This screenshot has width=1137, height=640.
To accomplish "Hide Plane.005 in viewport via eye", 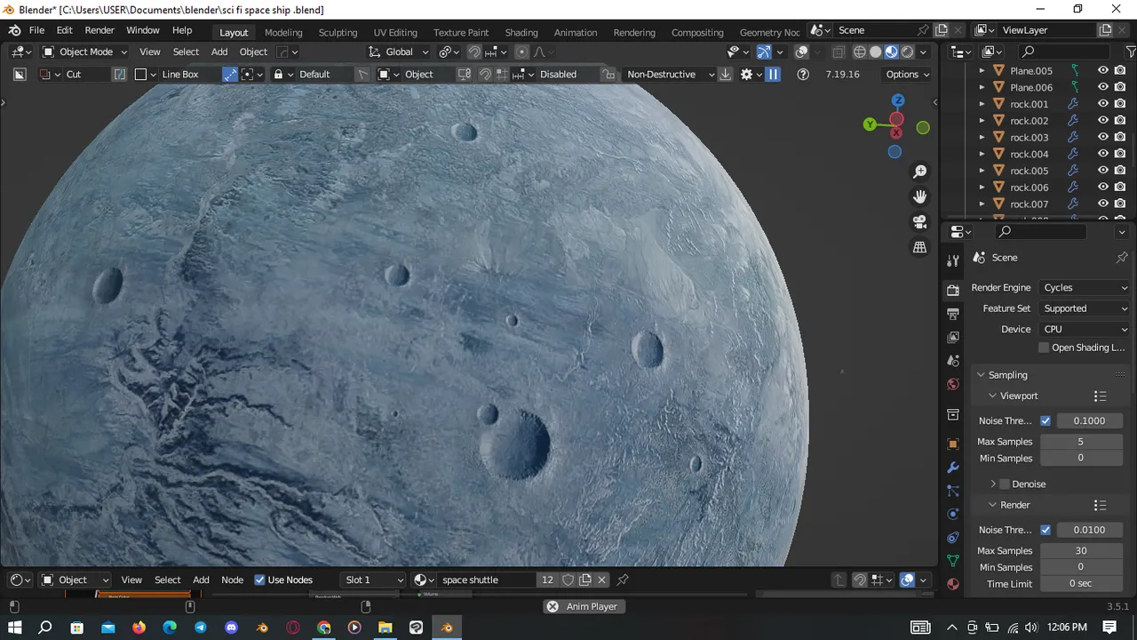I will tap(1103, 70).
